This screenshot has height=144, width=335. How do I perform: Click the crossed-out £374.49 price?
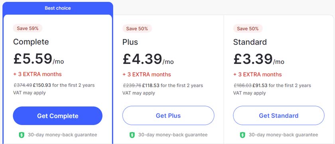[x=23, y=85]
